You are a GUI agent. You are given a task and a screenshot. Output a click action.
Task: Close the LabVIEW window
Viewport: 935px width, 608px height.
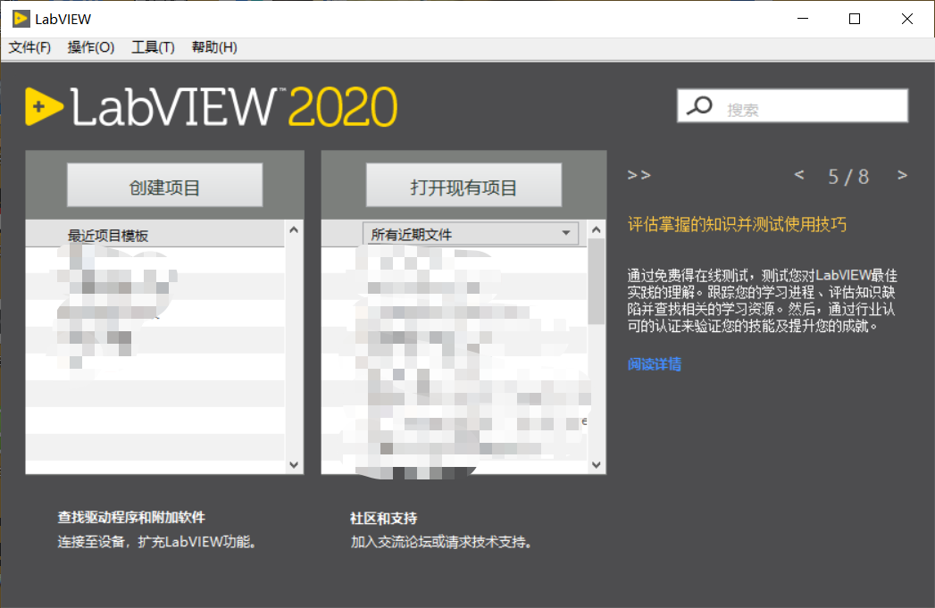[907, 19]
